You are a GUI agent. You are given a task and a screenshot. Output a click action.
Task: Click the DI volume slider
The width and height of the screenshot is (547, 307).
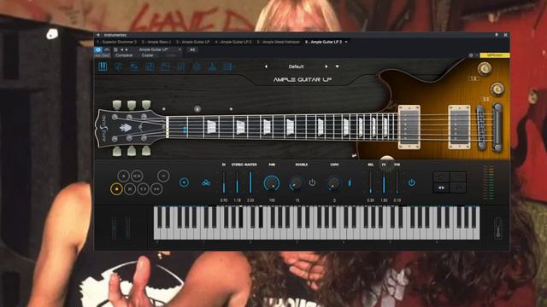click(x=224, y=182)
